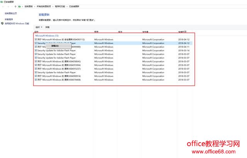Viewport: 247px width, 158px height.
Task: Click icon of update KB4055237
Action: 36,69
